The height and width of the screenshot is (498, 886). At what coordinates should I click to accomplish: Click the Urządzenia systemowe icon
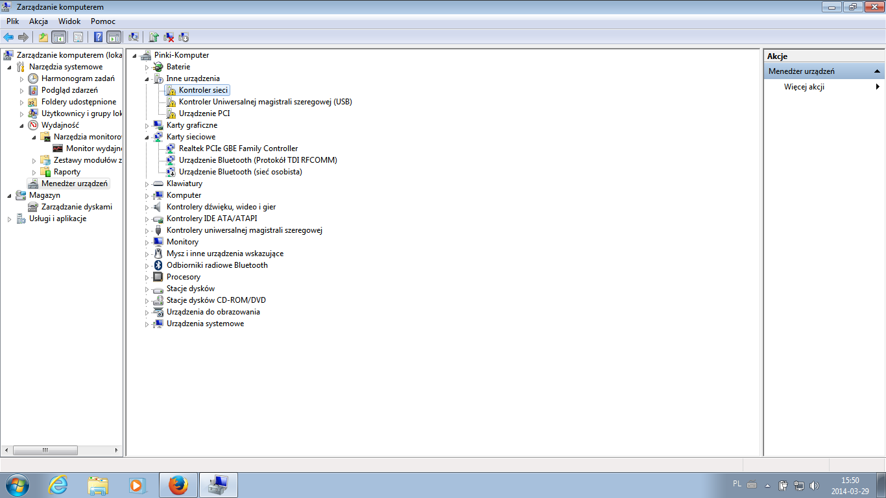point(158,324)
